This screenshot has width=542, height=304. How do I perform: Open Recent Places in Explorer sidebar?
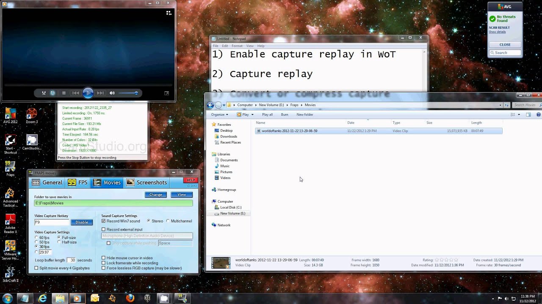(227, 142)
